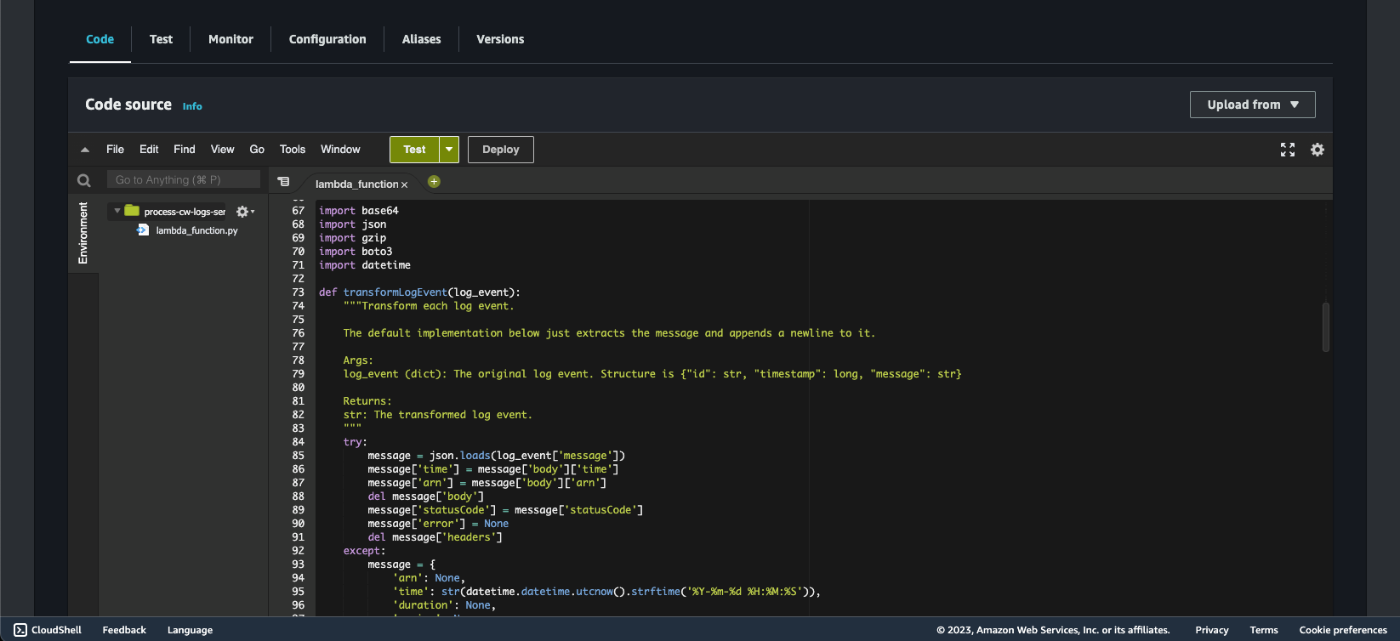Screen dimensions: 1400x641
Task: Select lambda_function.py in file tree
Action: pyautogui.click(x=196, y=230)
